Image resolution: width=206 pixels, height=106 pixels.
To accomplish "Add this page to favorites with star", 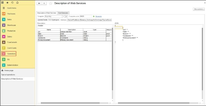I will [x=51, y=3].
